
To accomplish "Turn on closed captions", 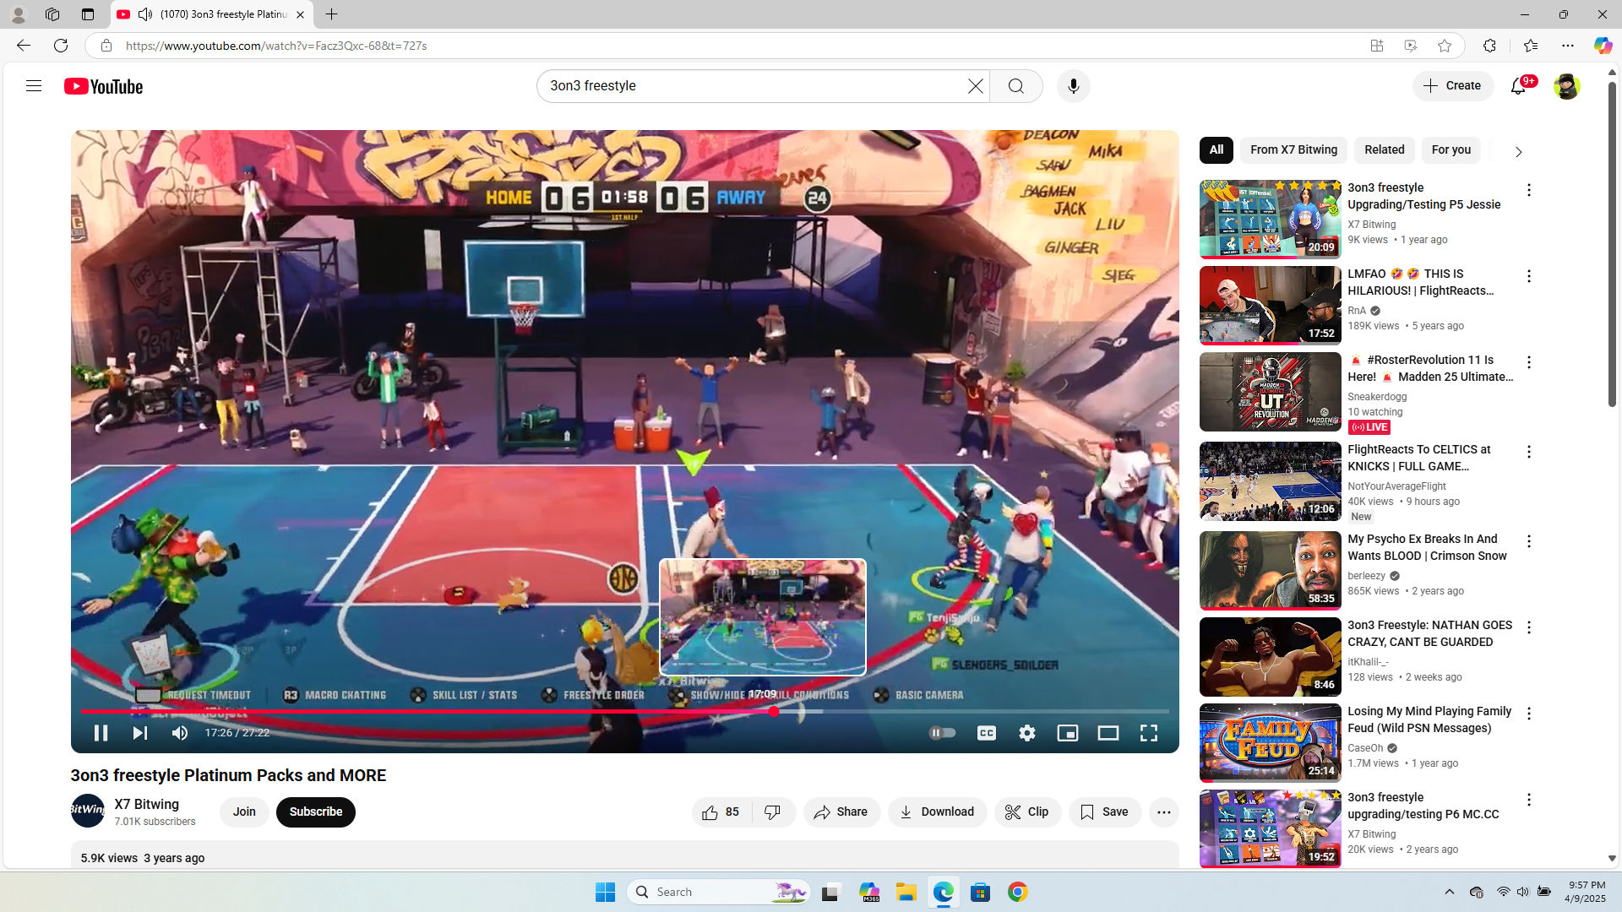I will point(986,733).
